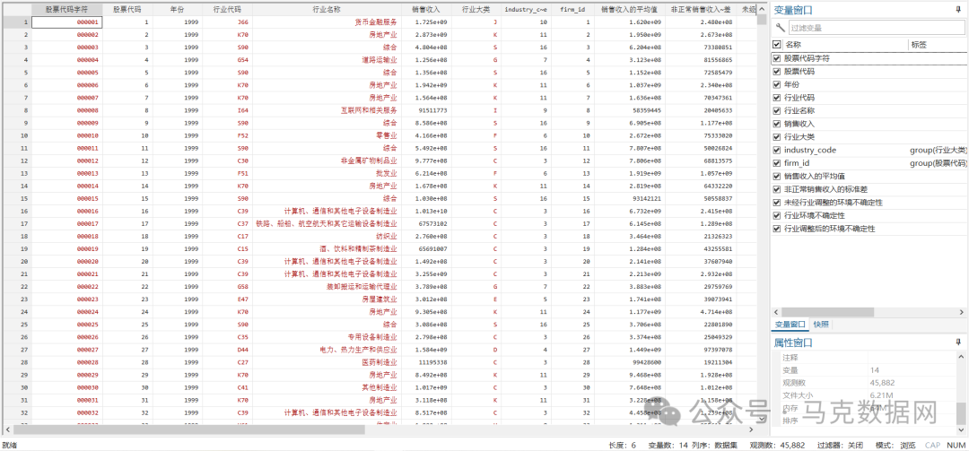The width and height of the screenshot is (969, 451).
Task: Click up arrow of 属性窗口 vertical scrollbar
Action: tap(961, 357)
